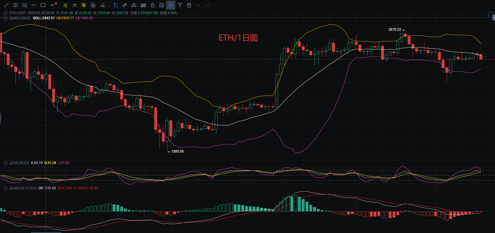This screenshot has height=233, width=495.
Task: Delete drawings with trash icon
Action: [189, 5]
